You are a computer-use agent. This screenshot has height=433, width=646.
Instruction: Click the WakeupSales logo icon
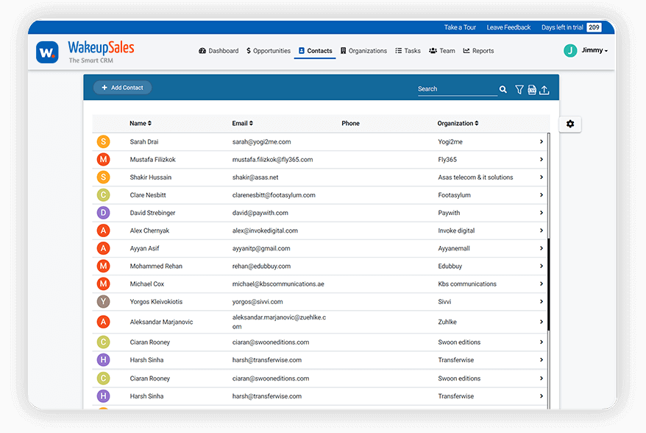pyautogui.click(x=47, y=52)
